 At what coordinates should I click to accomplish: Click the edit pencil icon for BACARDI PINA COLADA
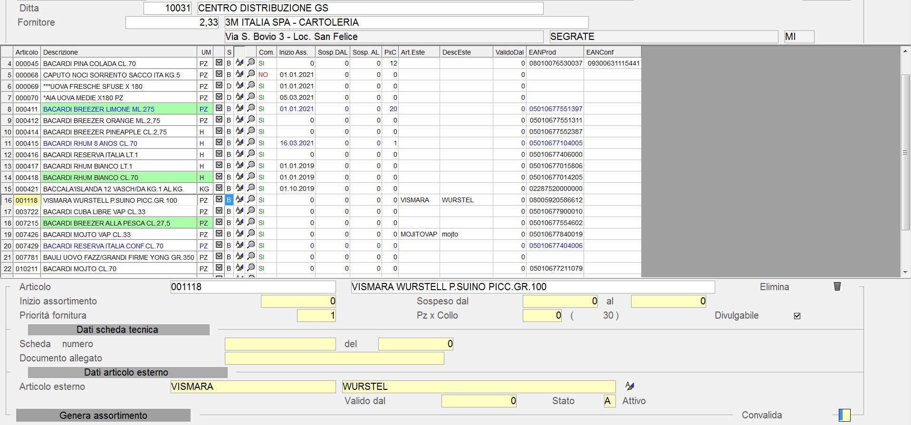click(x=240, y=63)
